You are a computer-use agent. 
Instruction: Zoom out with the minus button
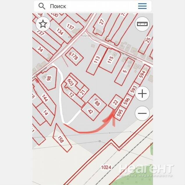[x=142, y=113]
